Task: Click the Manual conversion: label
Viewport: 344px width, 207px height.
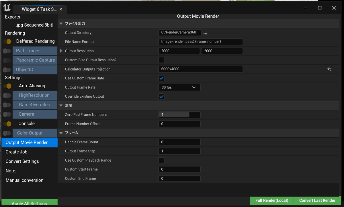Action: [25, 180]
